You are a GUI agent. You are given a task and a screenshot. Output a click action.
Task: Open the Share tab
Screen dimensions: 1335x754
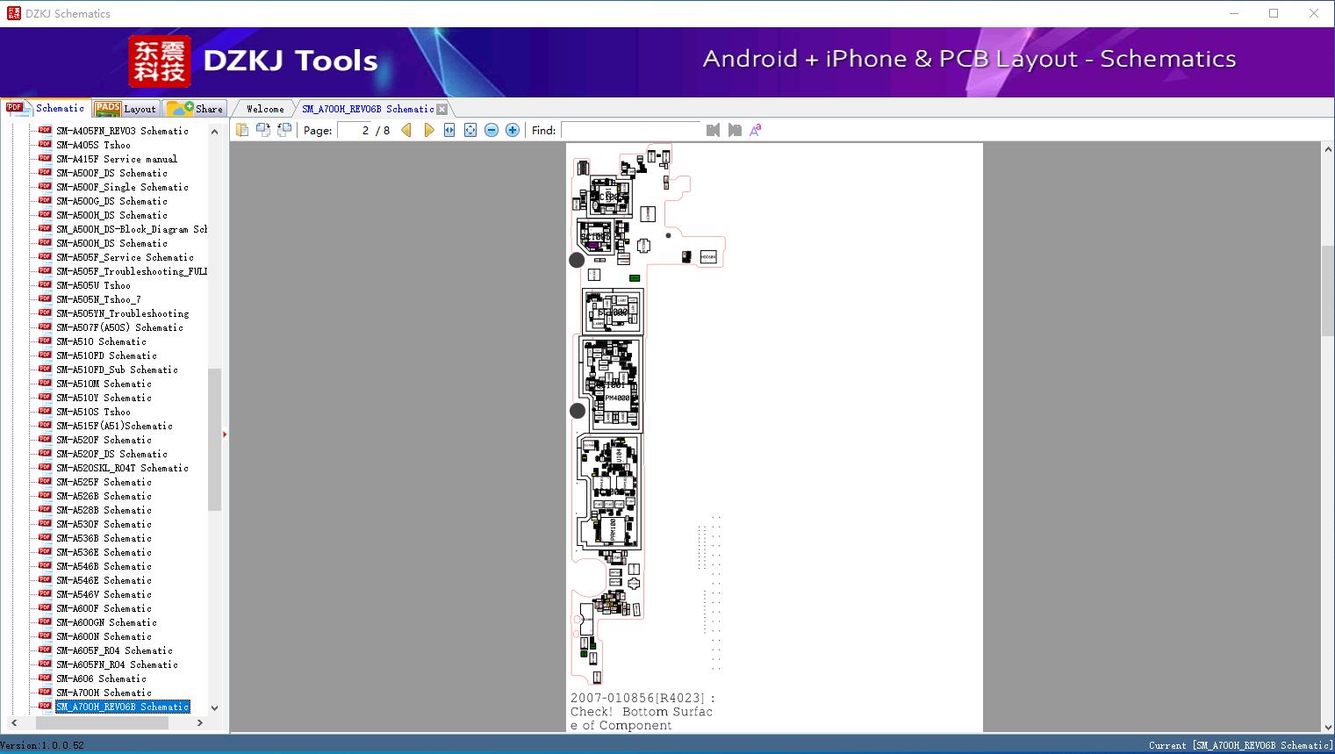click(195, 109)
